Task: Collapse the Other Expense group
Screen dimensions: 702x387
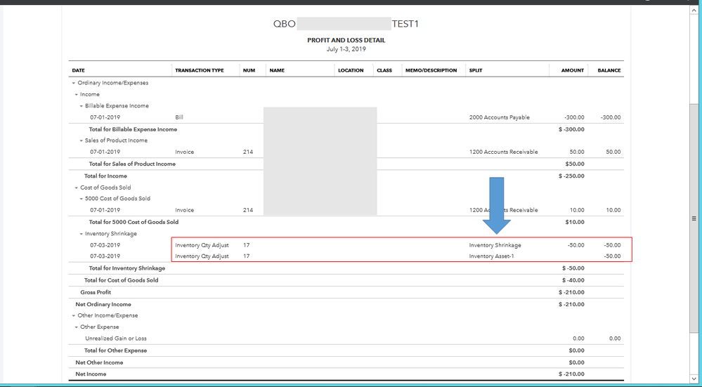Action: click(76, 327)
